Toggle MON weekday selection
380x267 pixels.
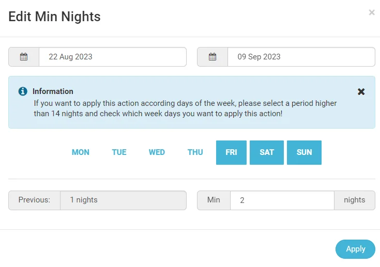tap(81, 152)
